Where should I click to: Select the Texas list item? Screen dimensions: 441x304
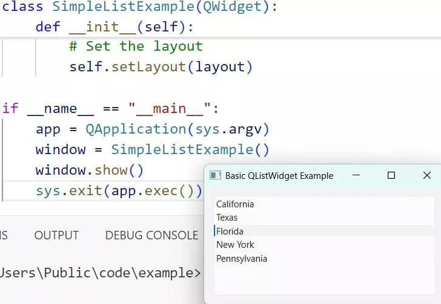point(227,218)
